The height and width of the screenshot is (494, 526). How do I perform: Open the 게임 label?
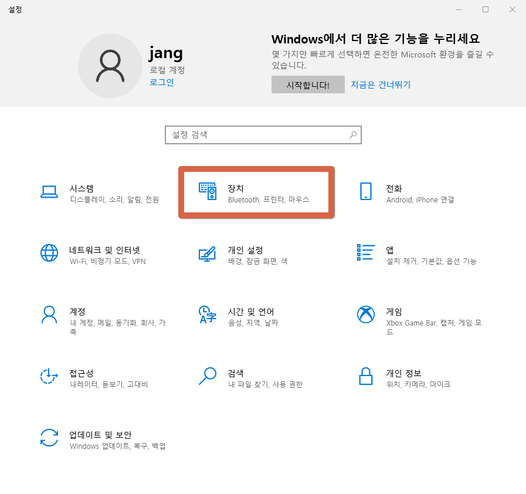point(394,312)
